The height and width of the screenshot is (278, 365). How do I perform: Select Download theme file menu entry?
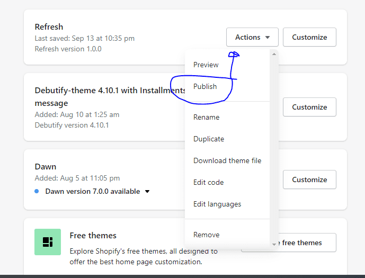point(227,160)
